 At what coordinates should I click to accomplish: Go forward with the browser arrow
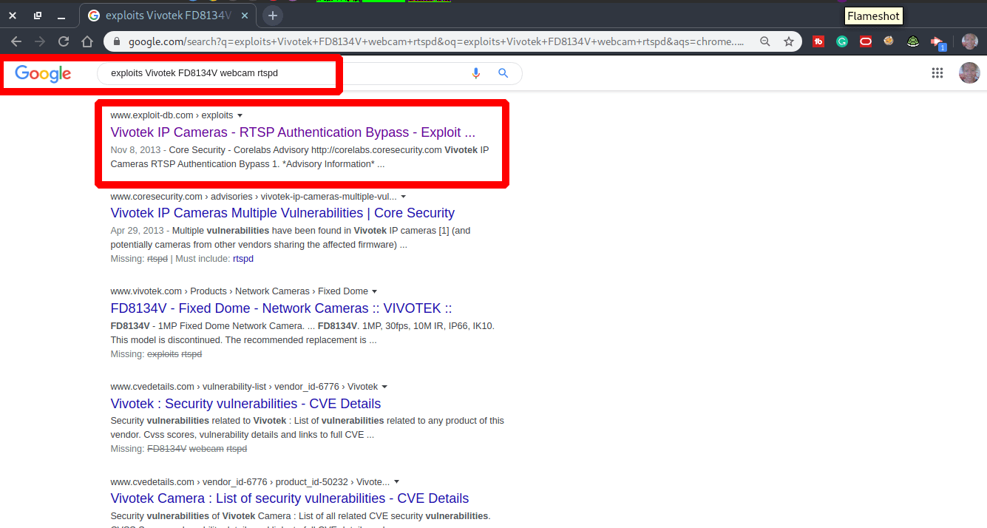tap(40, 42)
